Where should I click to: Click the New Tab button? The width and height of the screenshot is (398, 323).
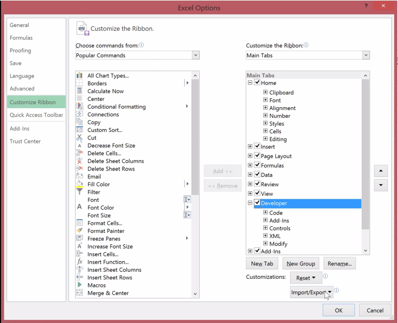click(x=262, y=263)
